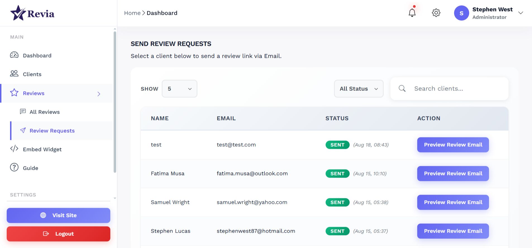Image resolution: width=532 pixels, height=248 pixels.
Task: Click the Home breadcrumb link
Action: (132, 13)
